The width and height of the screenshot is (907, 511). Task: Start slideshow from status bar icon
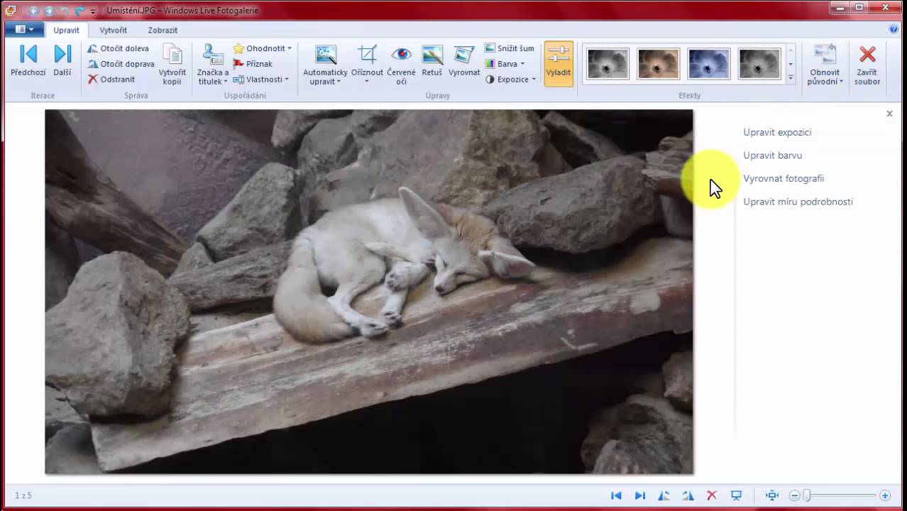coord(736,495)
